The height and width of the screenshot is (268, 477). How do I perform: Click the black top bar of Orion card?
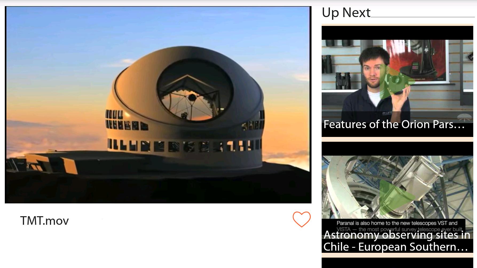397,33
